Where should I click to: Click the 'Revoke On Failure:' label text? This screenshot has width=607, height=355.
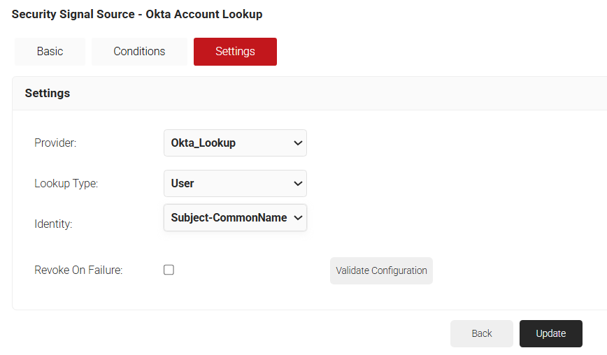coord(78,270)
